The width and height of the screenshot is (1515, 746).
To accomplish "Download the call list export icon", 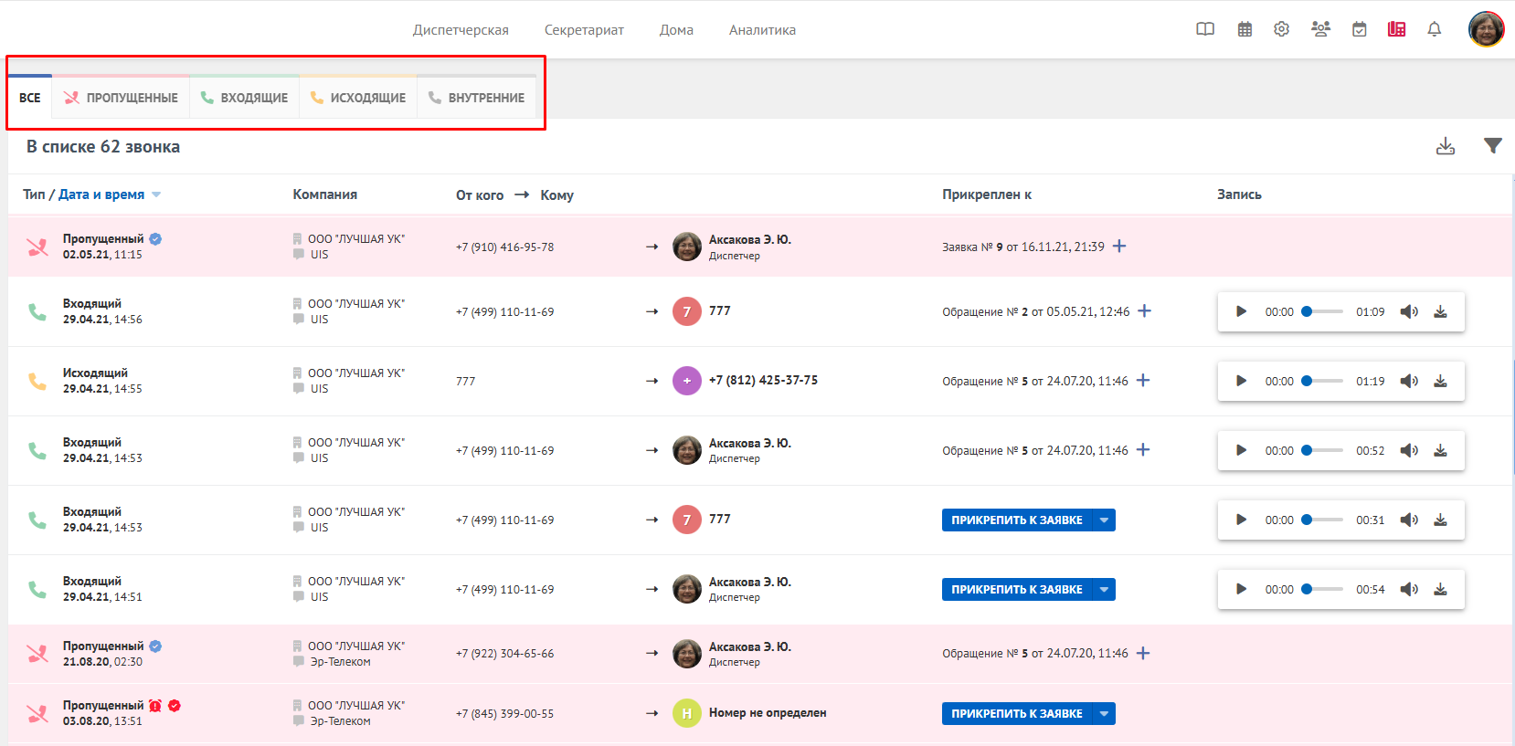I will click(1446, 146).
